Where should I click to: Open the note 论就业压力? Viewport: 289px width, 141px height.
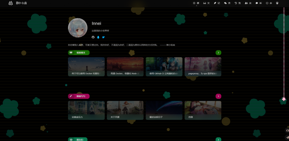[86, 110]
